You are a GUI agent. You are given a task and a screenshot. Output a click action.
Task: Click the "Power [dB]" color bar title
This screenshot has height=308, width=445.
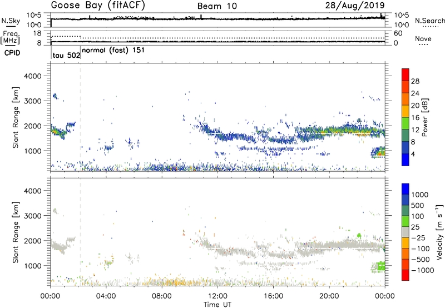click(x=424, y=117)
